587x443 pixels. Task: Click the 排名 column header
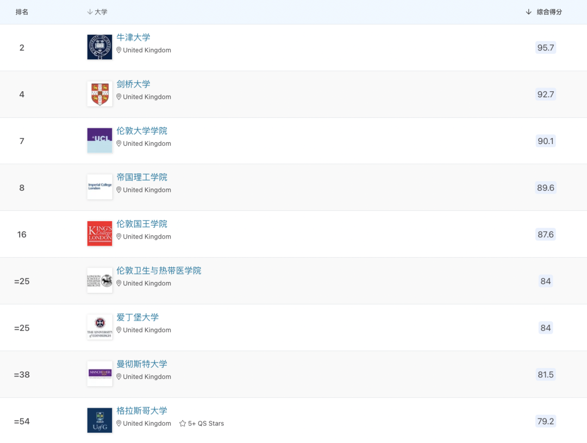point(22,12)
